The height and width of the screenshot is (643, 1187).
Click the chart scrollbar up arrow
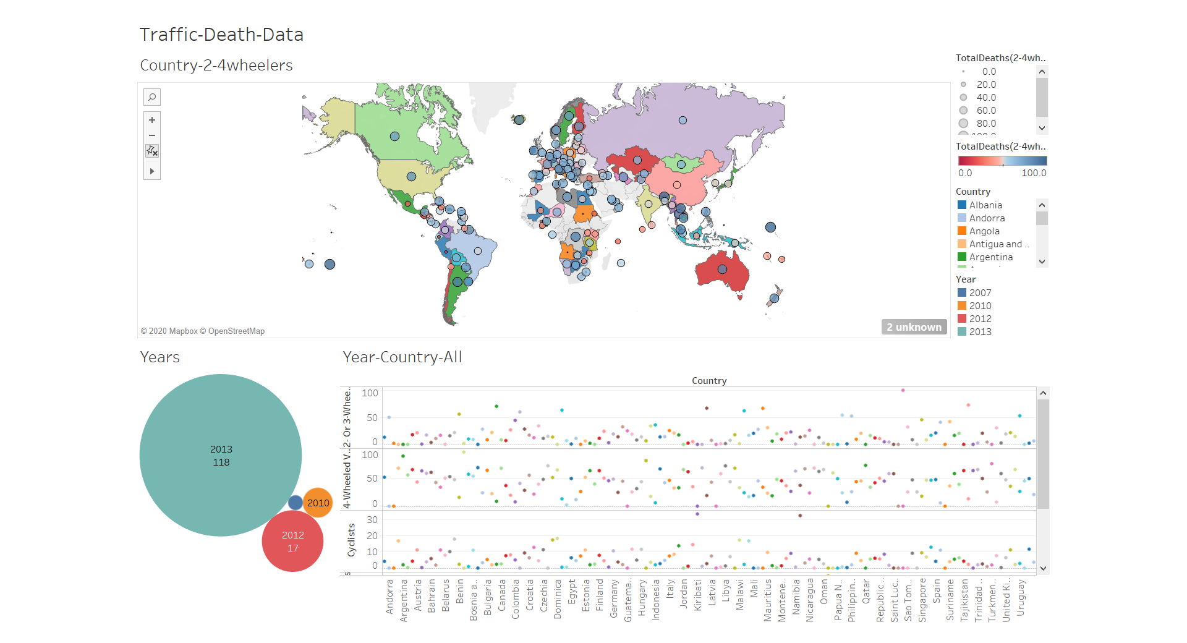[1043, 393]
